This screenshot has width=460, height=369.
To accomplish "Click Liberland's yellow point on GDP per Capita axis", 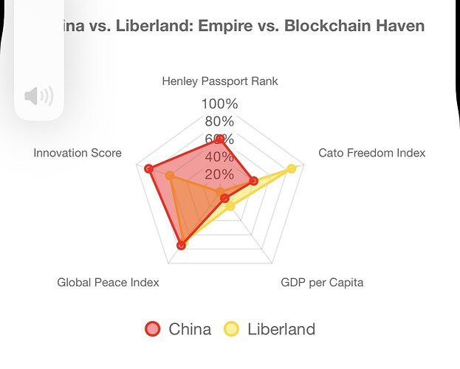I will (x=230, y=207).
